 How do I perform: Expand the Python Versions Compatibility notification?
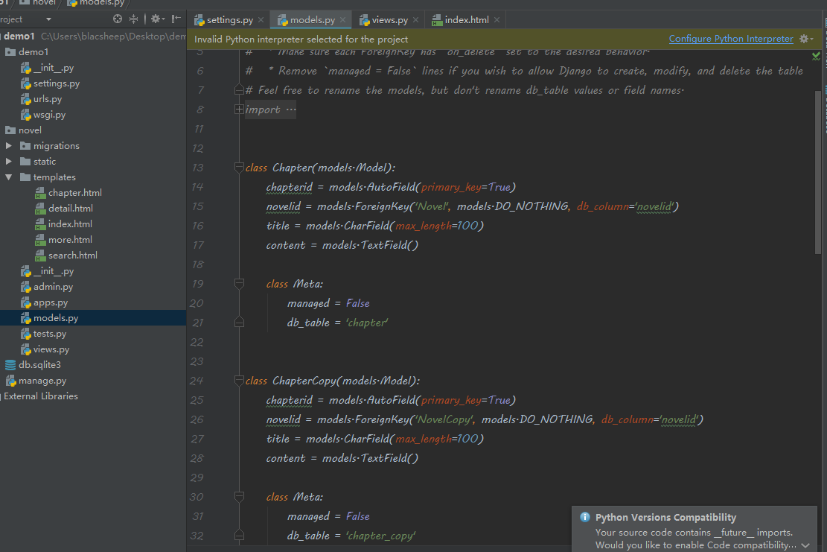[x=805, y=545]
